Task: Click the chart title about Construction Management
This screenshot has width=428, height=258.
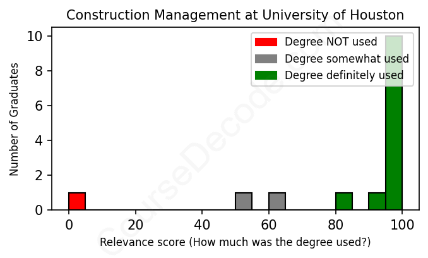Action: point(235,15)
